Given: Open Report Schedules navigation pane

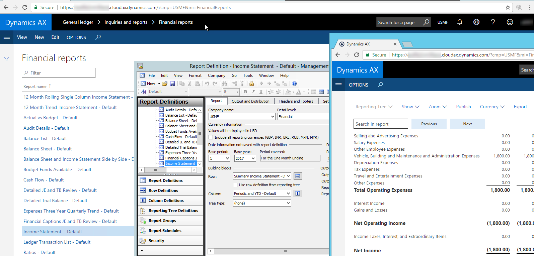Looking at the screenshot, I should point(170,230).
